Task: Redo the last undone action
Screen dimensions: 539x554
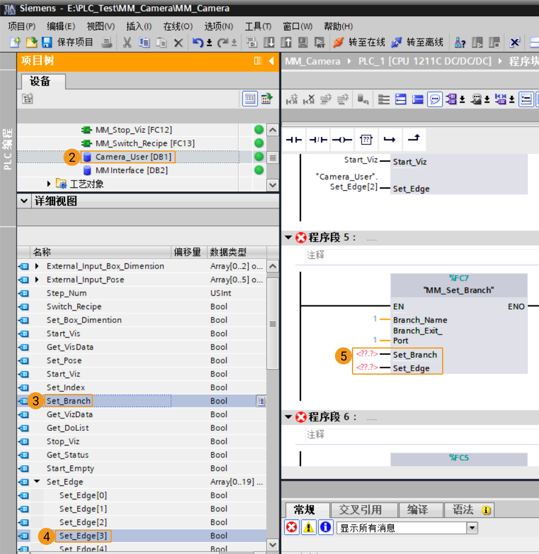Action: (223, 43)
